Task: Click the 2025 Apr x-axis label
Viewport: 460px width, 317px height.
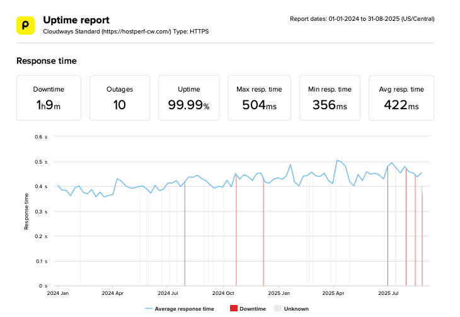Action: tap(336, 294)
